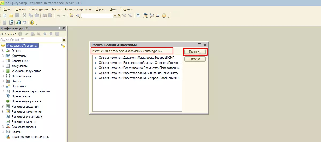Expand the Общие tree node
This screenshot has height=142, width=321.
[x=3, y=51]
